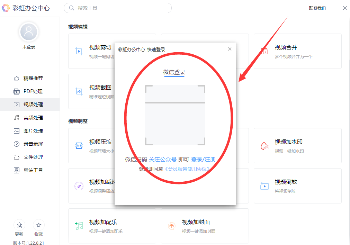This screenshot has width=350, height=245.
Task: Click the 视频加水印 droplet icon
Action: click(x=264, y=146)
